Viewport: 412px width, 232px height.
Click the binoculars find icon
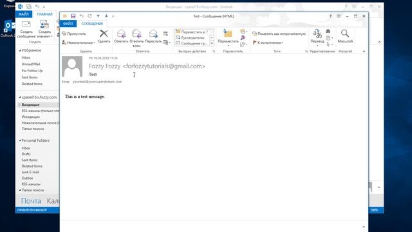pos(328,32)
